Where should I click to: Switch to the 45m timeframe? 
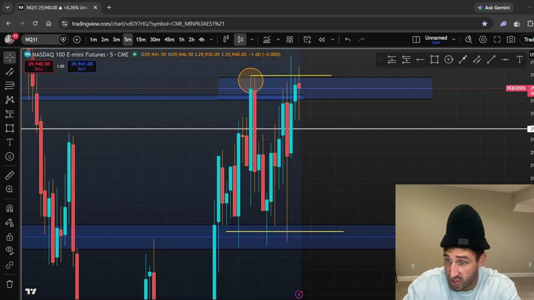pos(169,40)
